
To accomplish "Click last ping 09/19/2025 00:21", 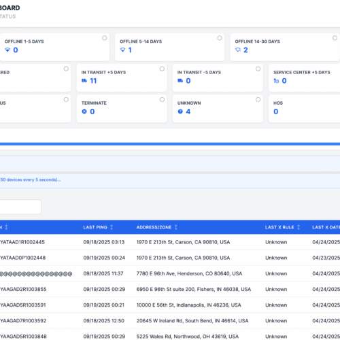I will pyautogui.click(x=104, y=305).
